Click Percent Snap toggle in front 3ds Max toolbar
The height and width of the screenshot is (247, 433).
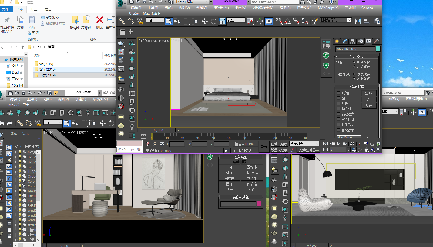(296, 21)
